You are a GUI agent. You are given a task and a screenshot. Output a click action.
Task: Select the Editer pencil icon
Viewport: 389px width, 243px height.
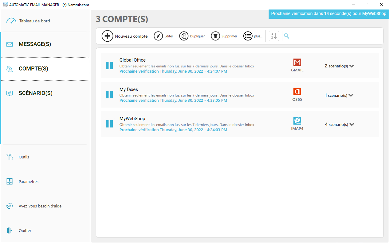158,36
